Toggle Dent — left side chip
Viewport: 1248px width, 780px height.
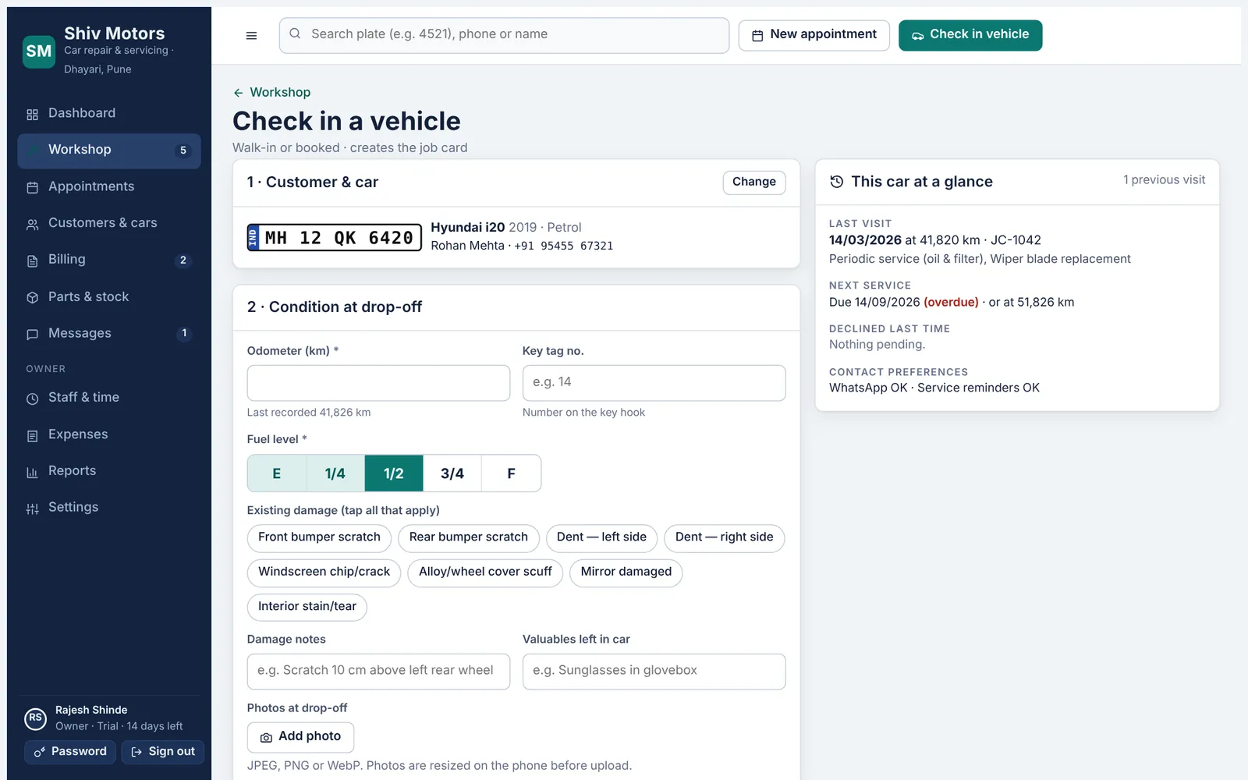(601, 537)
